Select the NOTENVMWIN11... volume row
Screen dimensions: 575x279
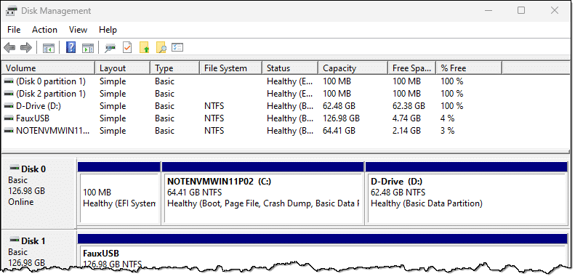[x=285, y=131]
